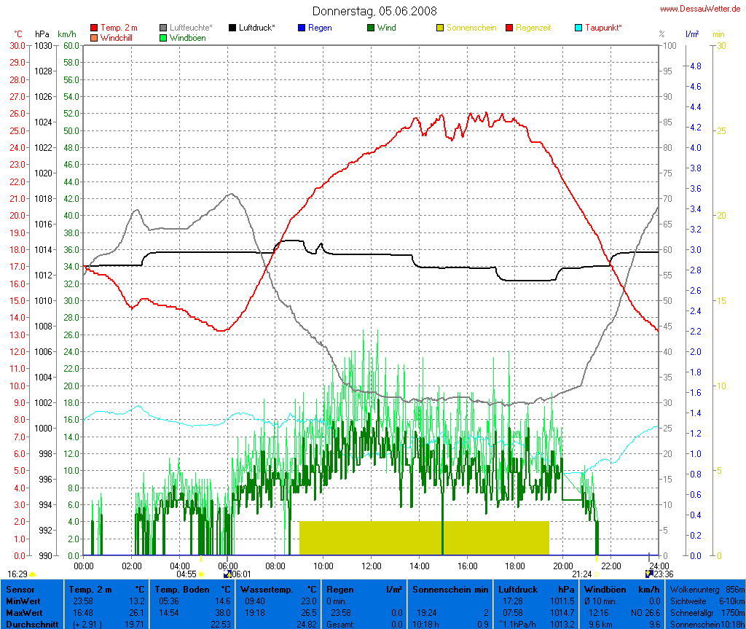Click the sunrise marker at 04:55
Screen dimensions: 746x629
pyautogui.click(x=201, y=574)
